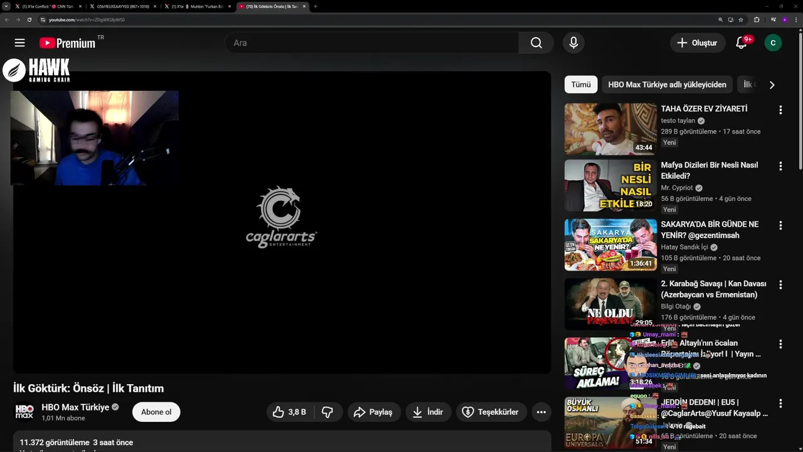Click the Paylaş share button
The width and height of the screenshot is (803, 452).
coord(374,412)
